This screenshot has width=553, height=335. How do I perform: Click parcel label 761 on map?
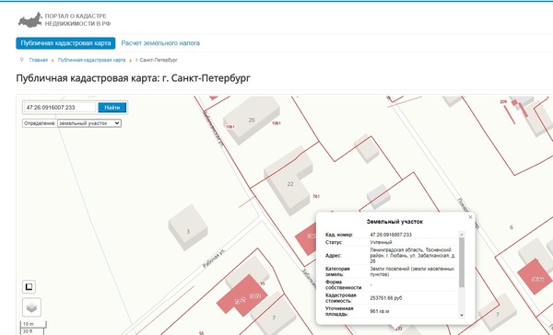tap(316, 196)
